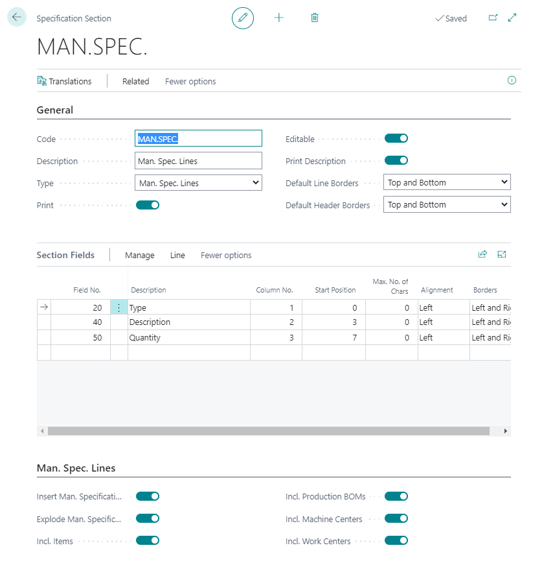Collapse the Man. Spec. Lines section heading
The width and height of the screenshot is (555, 563).
(76, 468)
